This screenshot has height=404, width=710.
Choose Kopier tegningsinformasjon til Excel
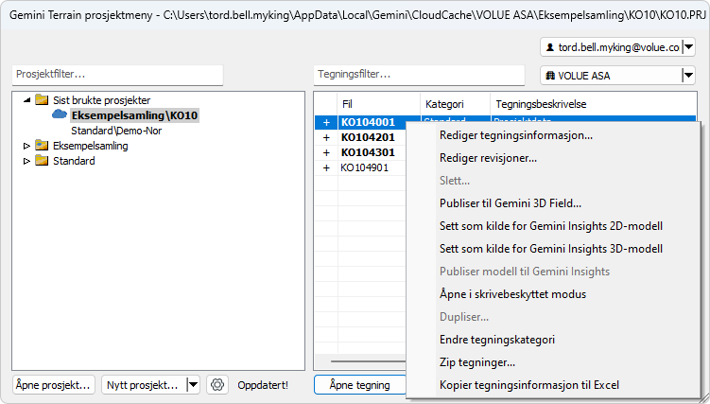coord(529,385)
